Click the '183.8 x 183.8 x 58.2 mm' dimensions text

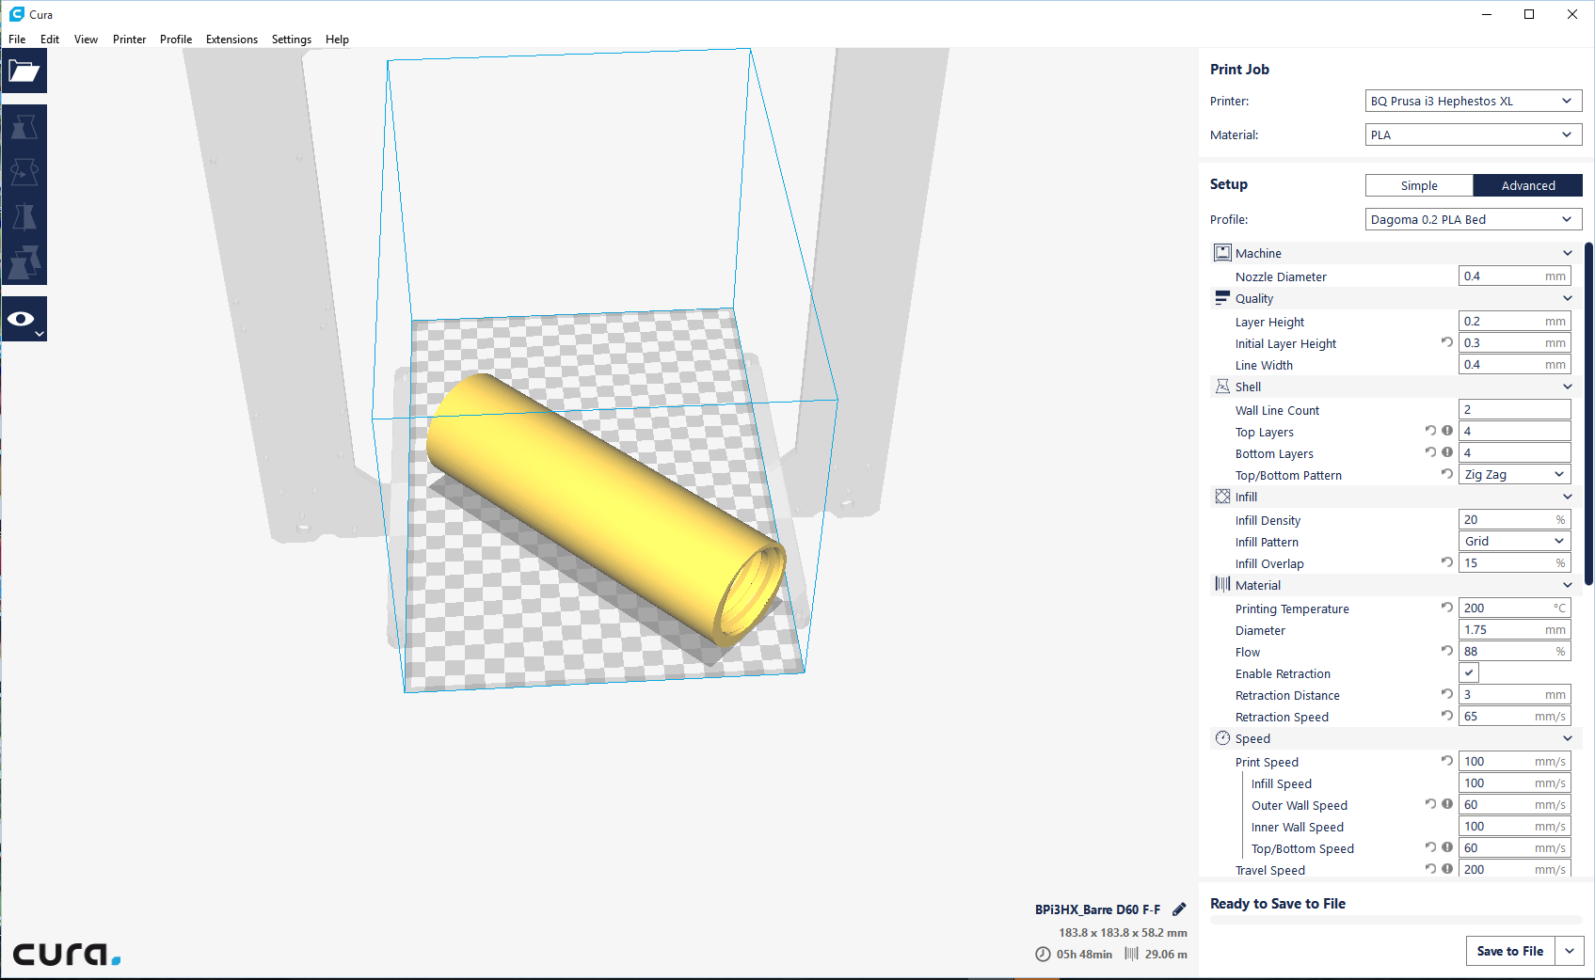[1123, 933]
